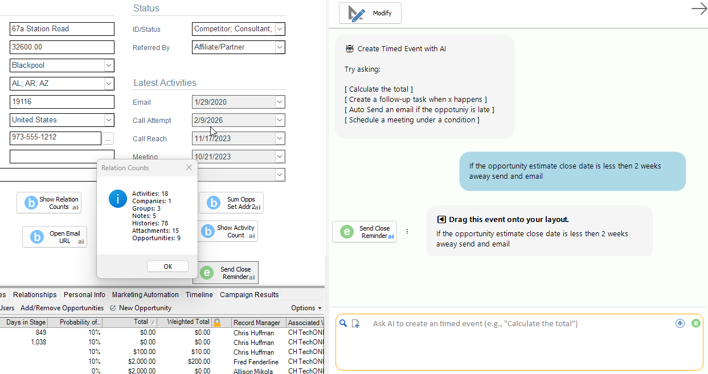This screenshot has width=708, height=374.
Task: Click the search magnifier icon in AI prompt box
Action: pyautogui.click(x=343, y=323)
